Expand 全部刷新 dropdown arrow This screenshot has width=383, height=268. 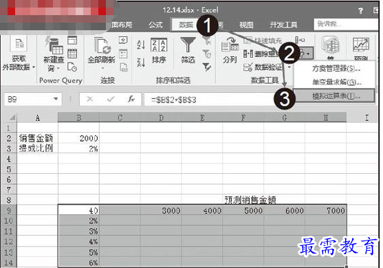[x=102, y=68]
